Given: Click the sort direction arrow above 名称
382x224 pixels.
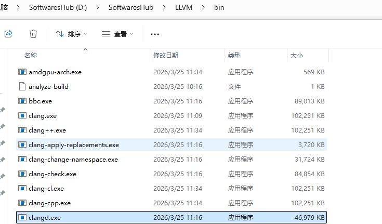Looking at the screenshot, I should tap(86, 49).
